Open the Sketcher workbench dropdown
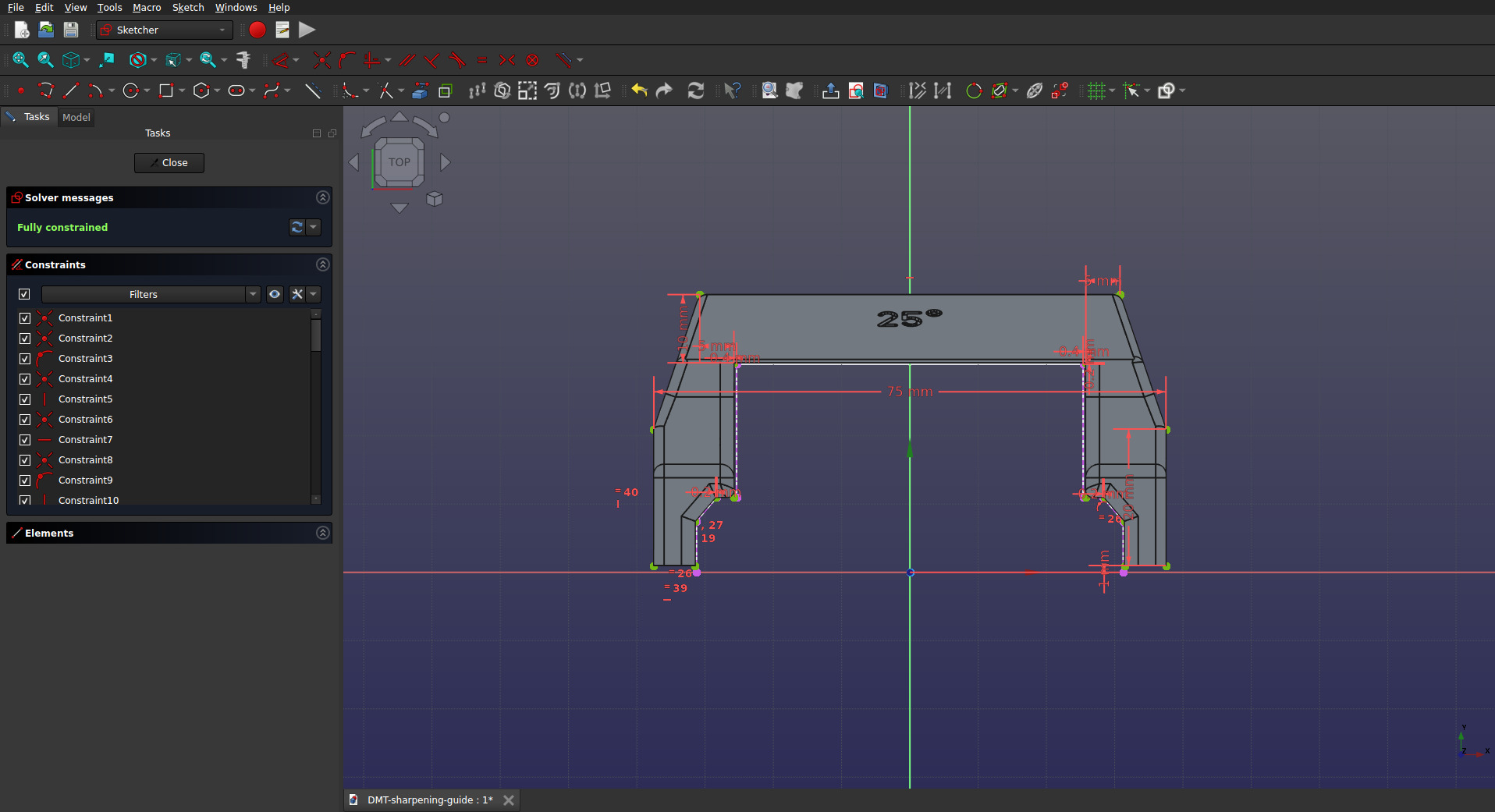Screen dimensions: 1495x812 click(x=165, y=30)
